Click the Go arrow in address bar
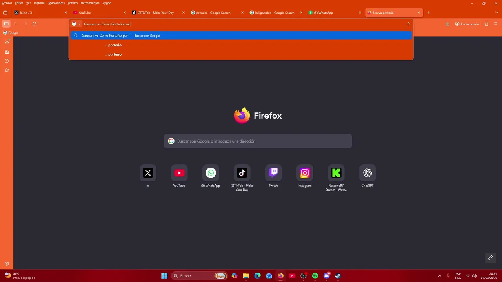The width and height of the screenshot is (502, 282). [408, 24]
